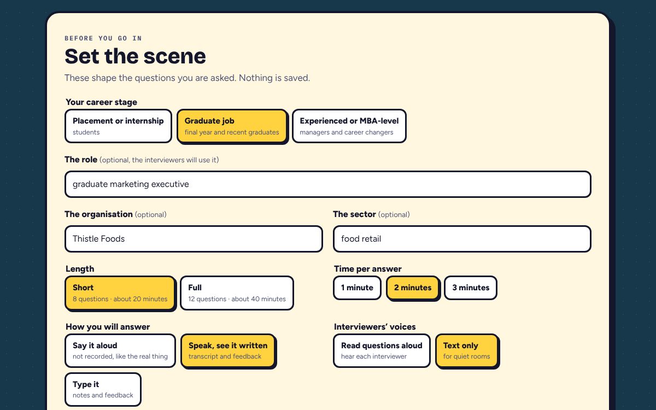This screenshot has height=410, width=656.
Task: Pick the Type it answer mode
Action: (x=103, y=390)
